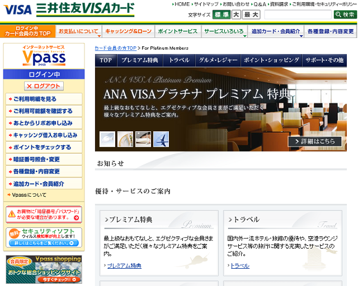The height and width of the screenshot is (286, 358).
Task: Set text size to 標準
Action: [x=222, y=15]
